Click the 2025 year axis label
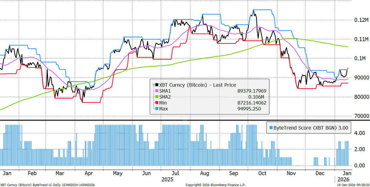 (167, 179)
